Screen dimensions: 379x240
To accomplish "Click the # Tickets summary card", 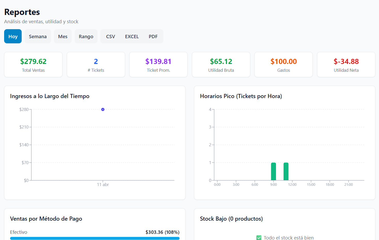I will point(96,65).
